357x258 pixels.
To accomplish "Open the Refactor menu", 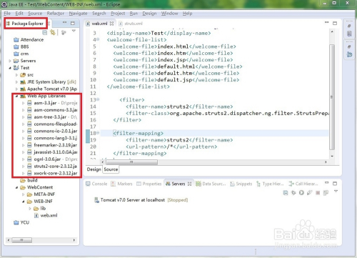I will pyautogui.click(x=56, y=14).
